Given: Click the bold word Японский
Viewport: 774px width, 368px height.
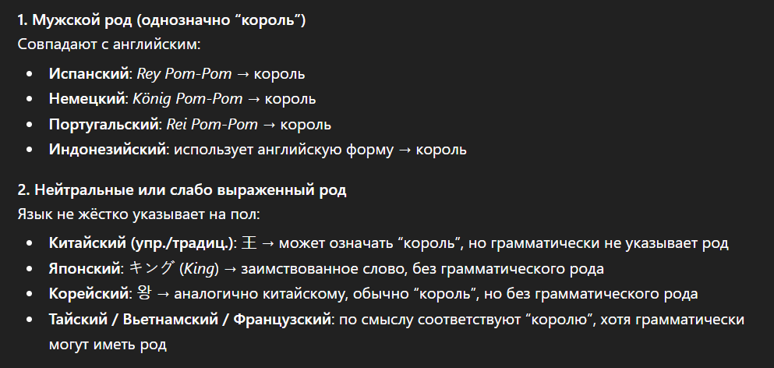Looking at the screenshot, I should click(x=84, y=269).
